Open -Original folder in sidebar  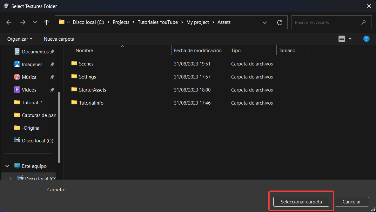click(27, 128)
